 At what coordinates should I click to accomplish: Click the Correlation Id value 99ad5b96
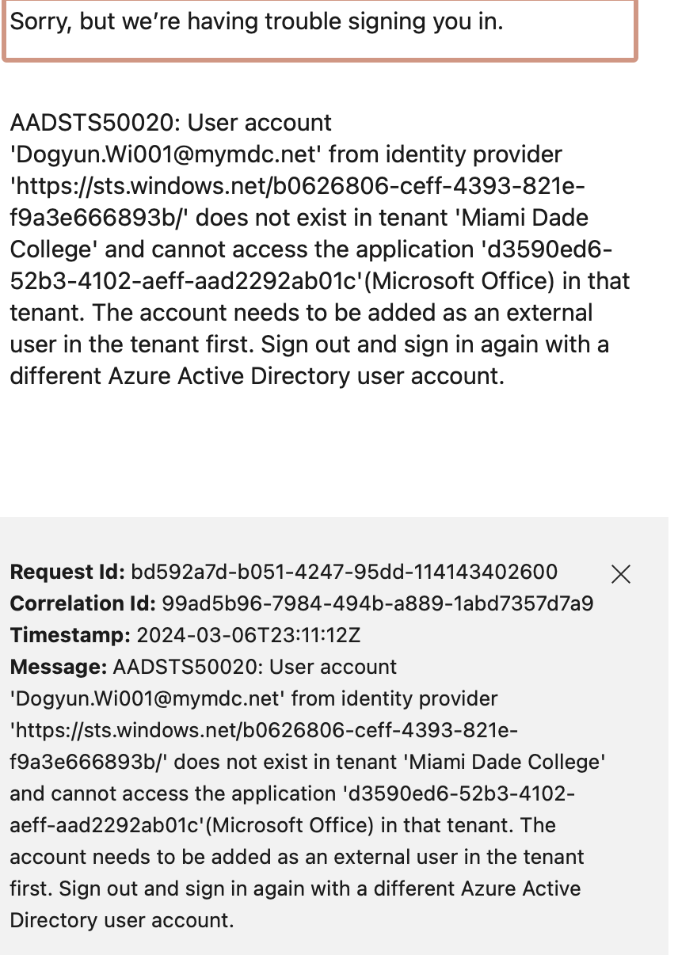[x=377, y=603]
